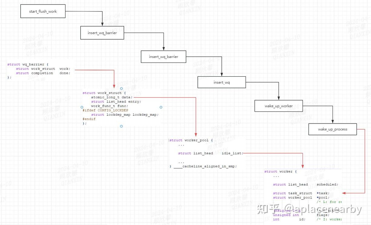The width and height of the screenshot is (371, 225).
Task: Select the wake_up_process flowchart box
Action: coord(333,129)
